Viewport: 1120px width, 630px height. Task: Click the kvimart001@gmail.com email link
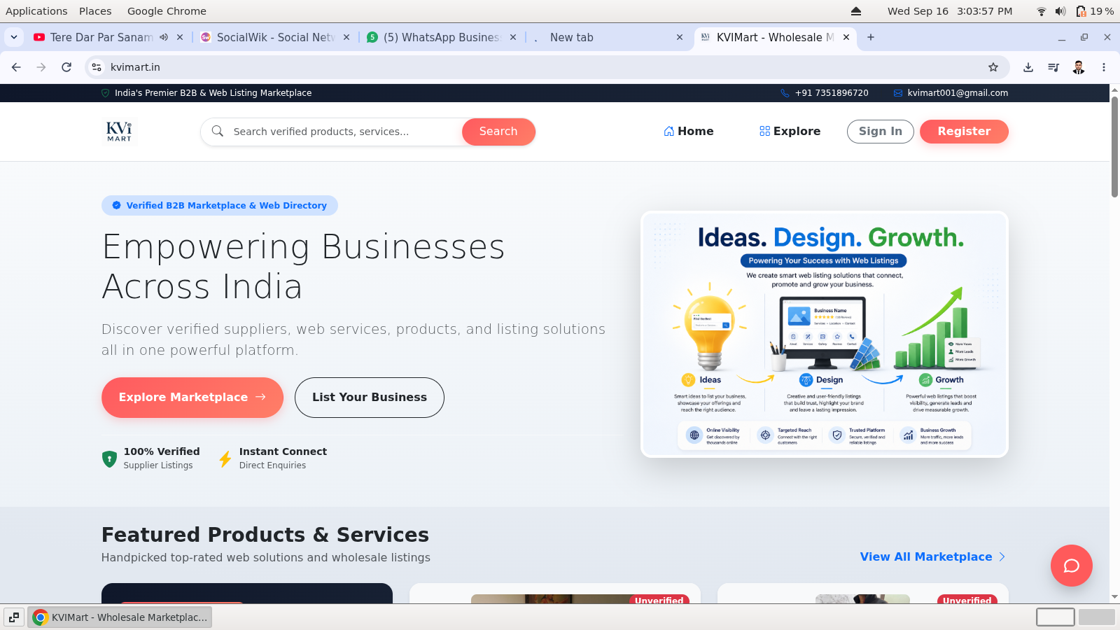point(958,92)
